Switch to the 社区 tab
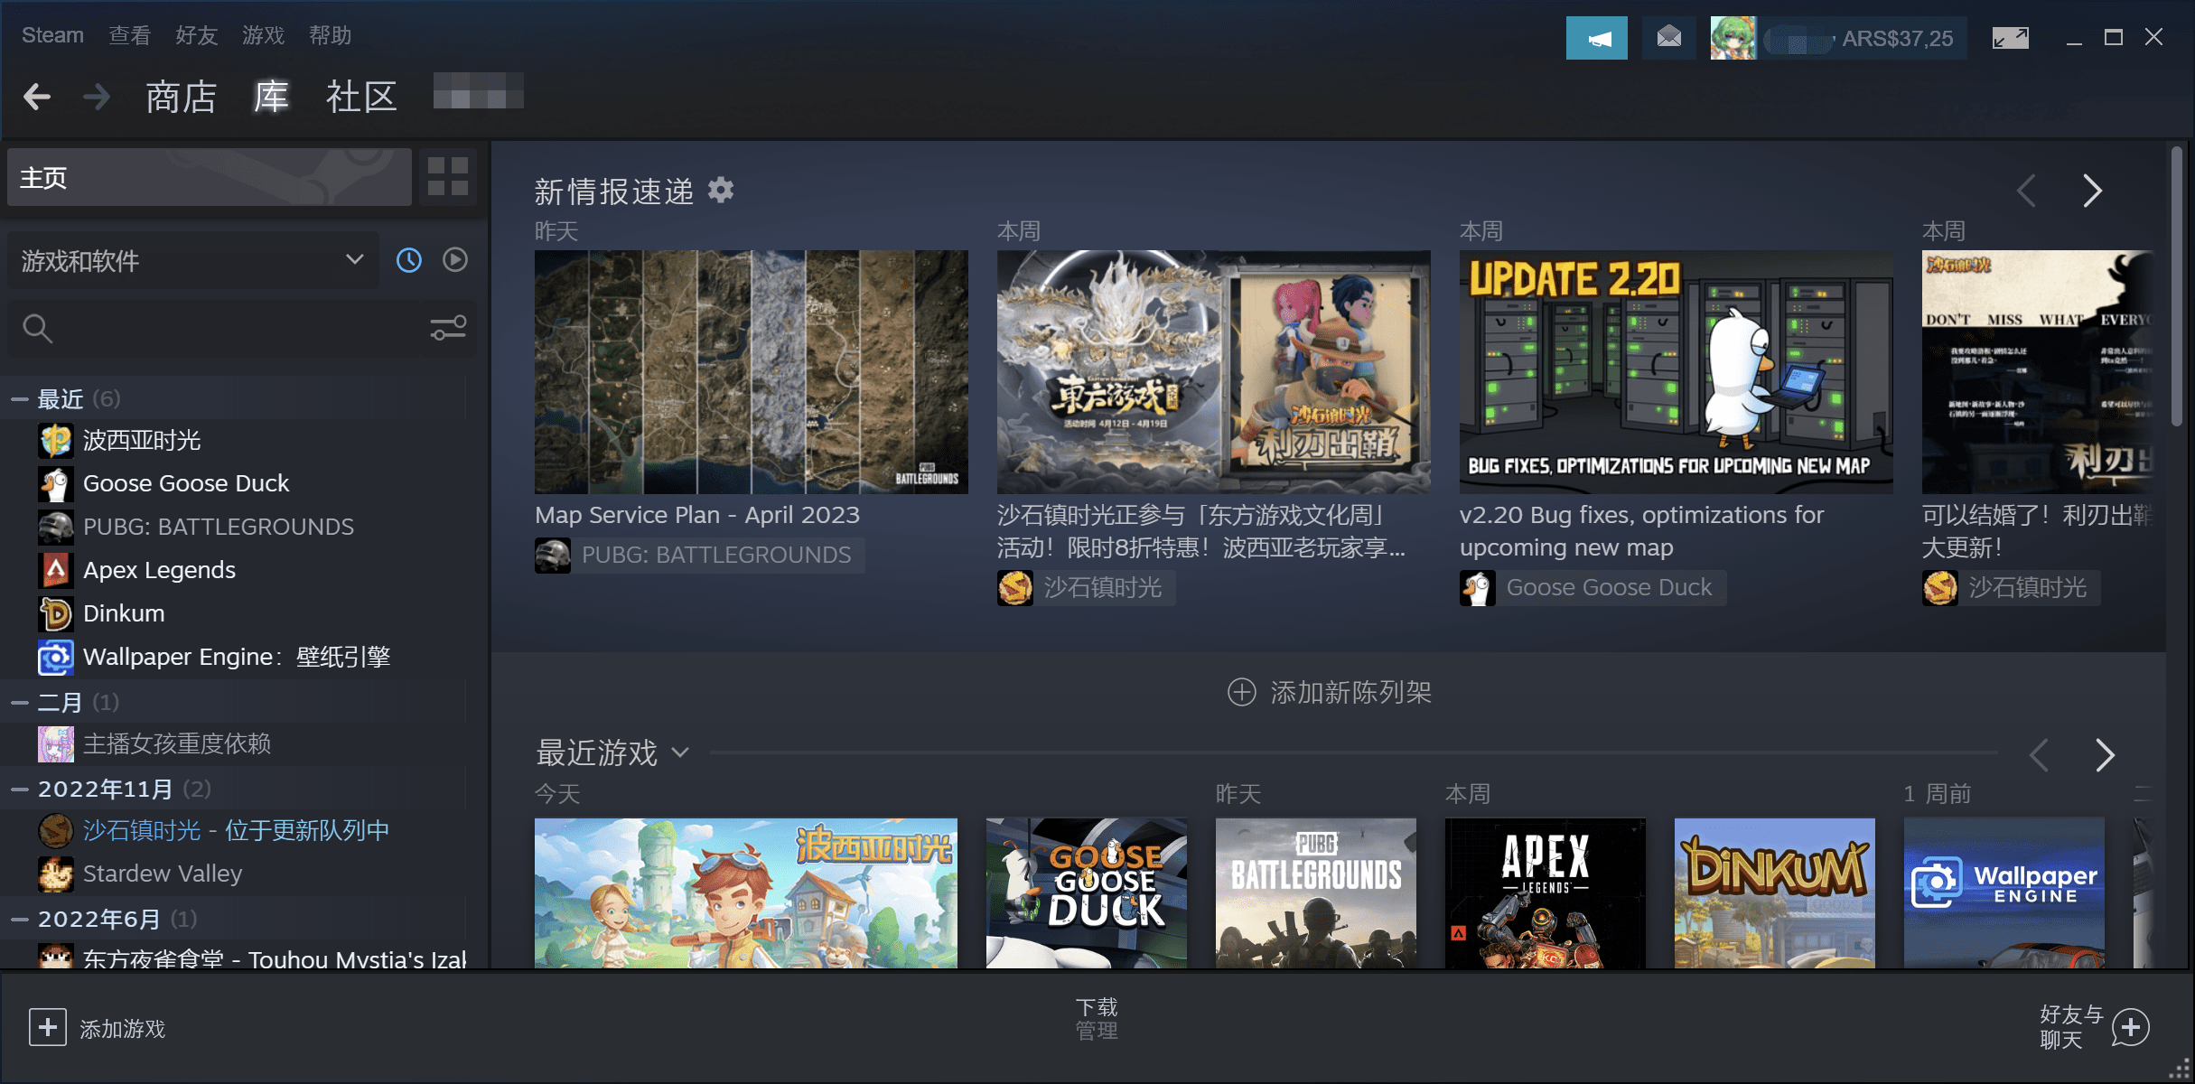The image size is (2195, 1084). (x=361, y=97)
